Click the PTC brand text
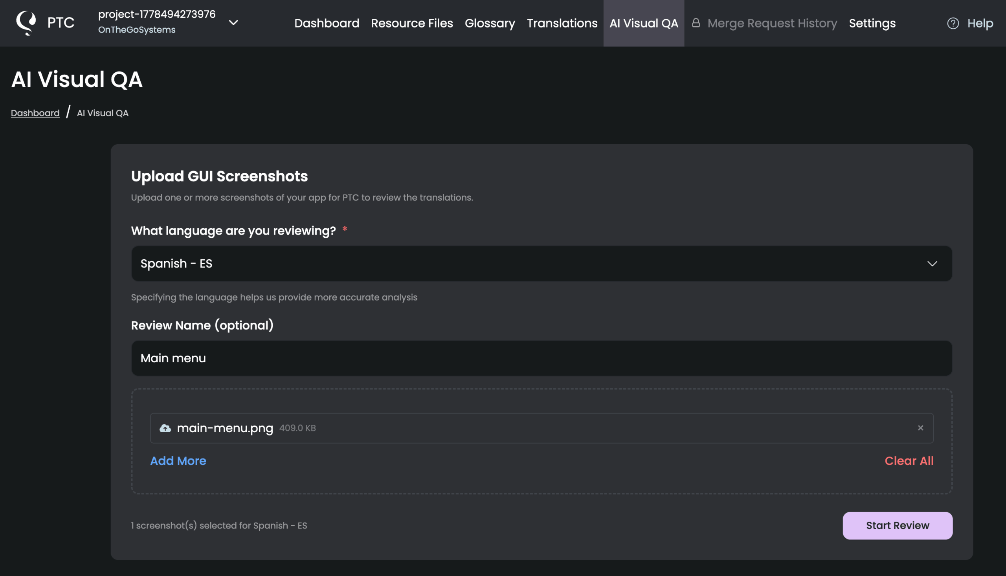 pyautogui.click(x=61, y=22)
